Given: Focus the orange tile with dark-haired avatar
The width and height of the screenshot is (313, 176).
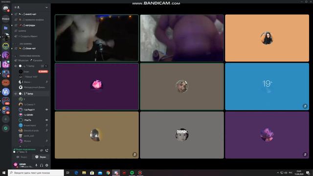Looking at the screenshot, I should (267, 38).
